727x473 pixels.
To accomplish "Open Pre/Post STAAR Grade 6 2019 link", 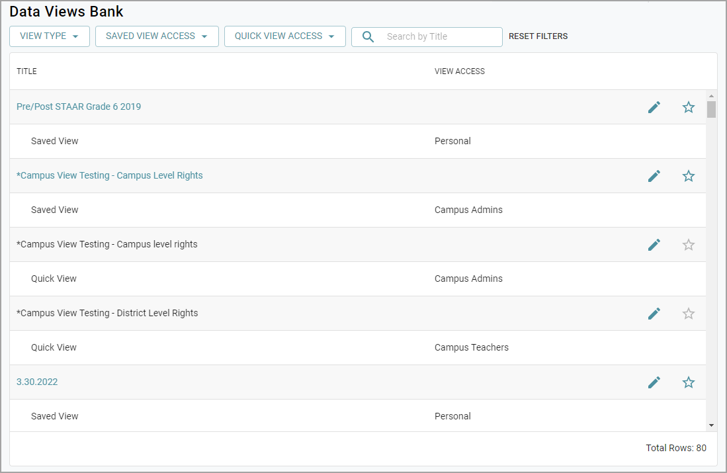I will click(x=79, y=107).
